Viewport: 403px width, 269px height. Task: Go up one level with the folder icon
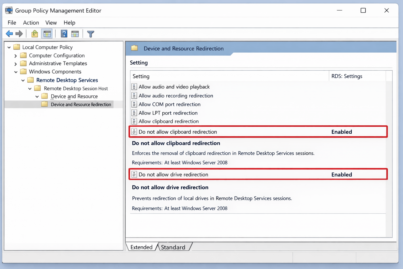pyautogui.click(x=35, y=34)
